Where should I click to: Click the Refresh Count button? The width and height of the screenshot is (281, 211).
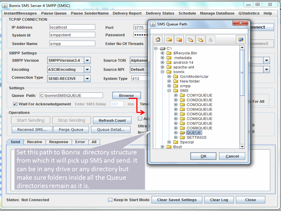(112, 120)
